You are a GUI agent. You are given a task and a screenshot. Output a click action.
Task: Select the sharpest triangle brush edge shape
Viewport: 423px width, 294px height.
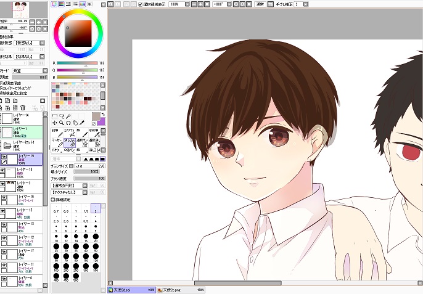coord(86,159)
